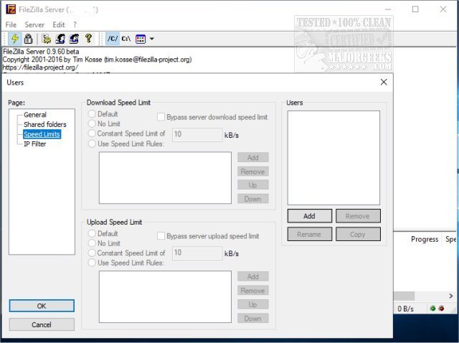This screenshot has height=343, width=459.
Task: Click Down beside upload speed rules
Action: click(x=253, y=319)
